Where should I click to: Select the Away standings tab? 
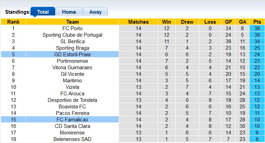95,12
